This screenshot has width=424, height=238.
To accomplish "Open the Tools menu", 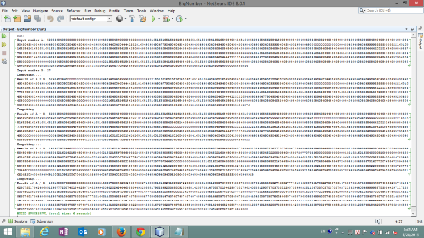I will pyautogui.click(x=141, y=11).
